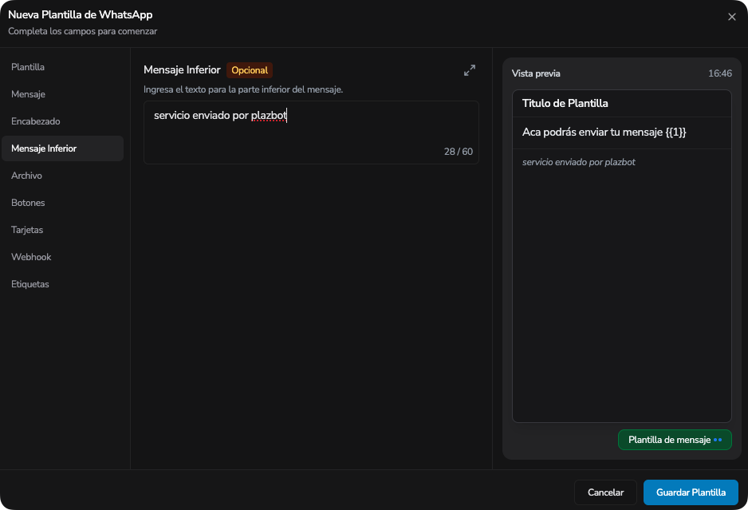Screen dimensions: 748x510
Task: Select the Mensaje Inferior sidebar item
Action: click(x=62, y=148)
